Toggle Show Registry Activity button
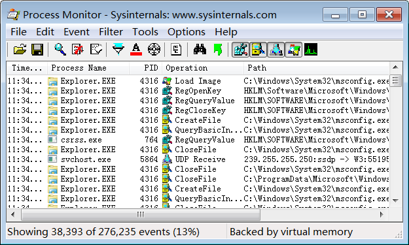This screenshot has height=245, width=409. coord(240,49)
